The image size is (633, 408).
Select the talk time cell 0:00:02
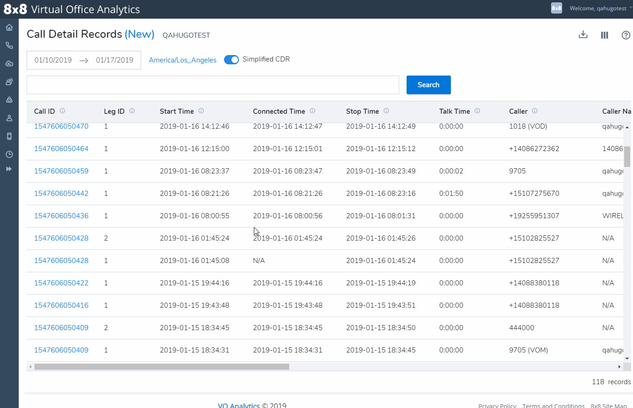(x=451, y=171)
